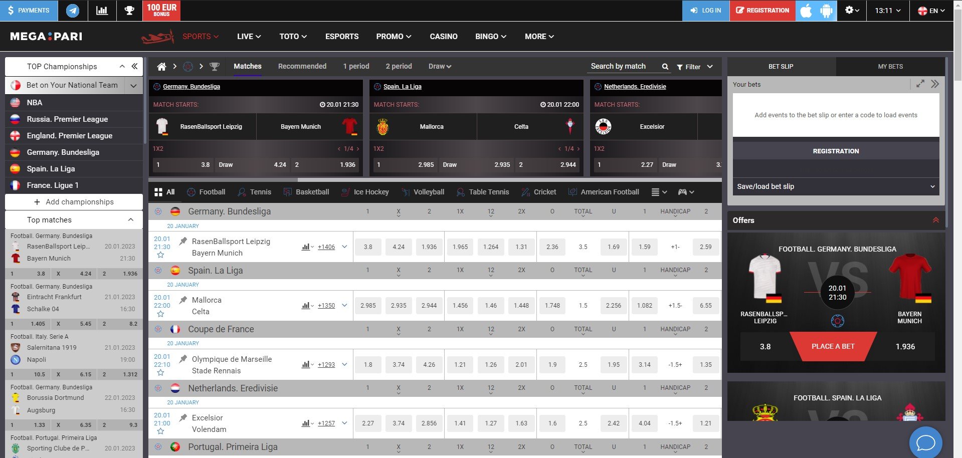Image resolution: width=962 pixels, height=458 pixels.
Task: Expand more markets for Leipzig vs Bayern row
Action: click(x=344, y=247)
